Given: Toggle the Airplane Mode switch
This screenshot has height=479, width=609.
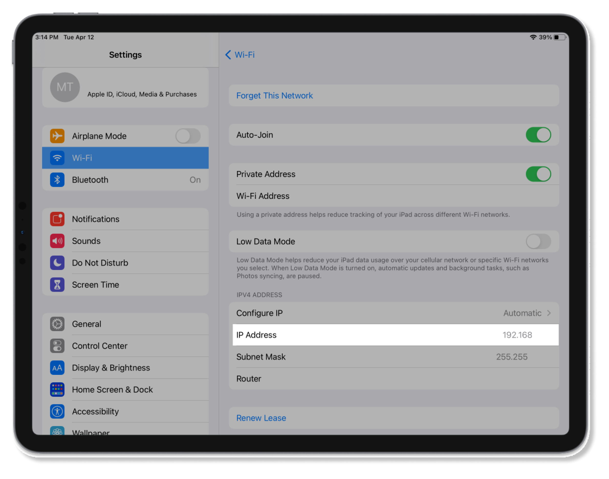Looking at the screenshot, I should [x=188, y=136].
